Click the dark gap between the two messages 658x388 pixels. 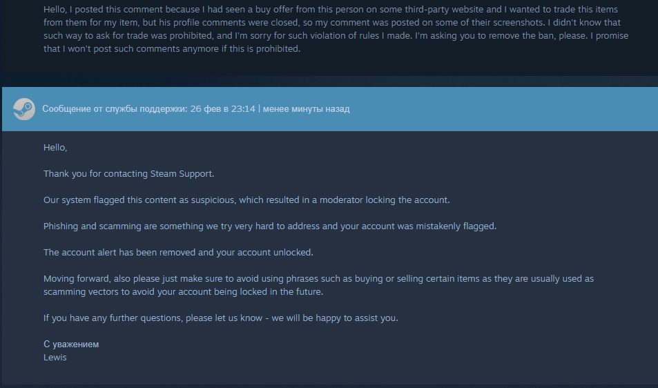tap(329, 81)
